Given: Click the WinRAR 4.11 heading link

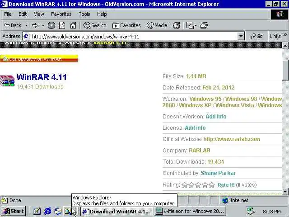Looking at the screenshot, I should click(42, 77).
